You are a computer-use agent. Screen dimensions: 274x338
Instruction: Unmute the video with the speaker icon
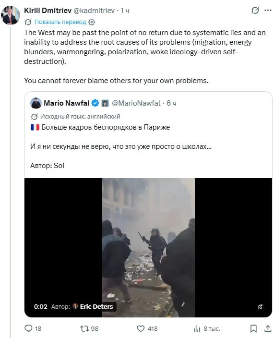click(261, 307)
